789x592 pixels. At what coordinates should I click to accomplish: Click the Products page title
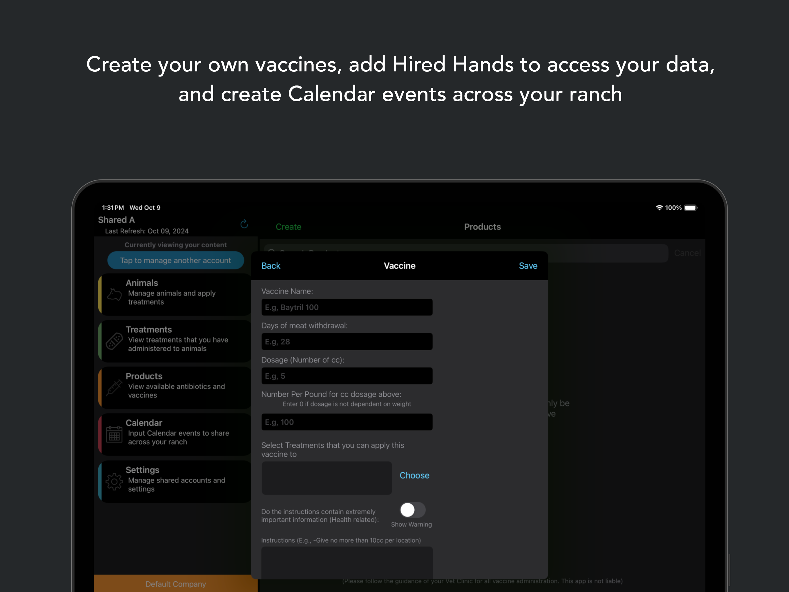(x=482, y=227)
